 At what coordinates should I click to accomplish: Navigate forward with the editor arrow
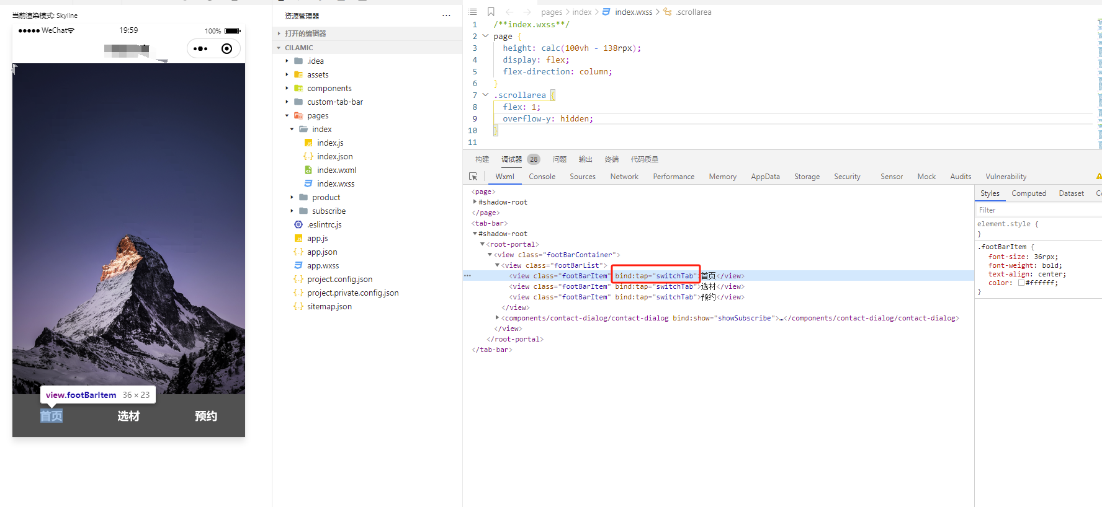[527, 12]
